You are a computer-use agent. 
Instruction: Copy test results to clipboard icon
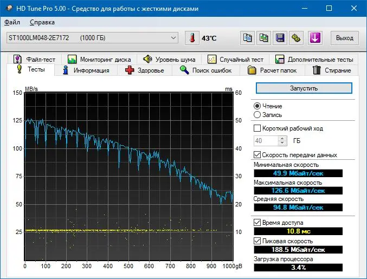tap(247, 38)
